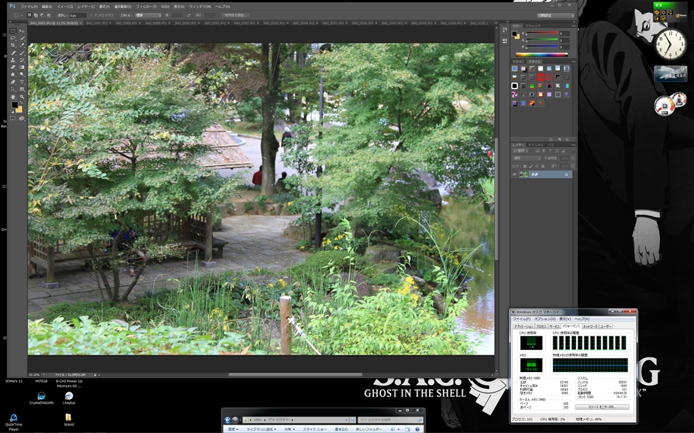694x433 pixels.
Task: Select the Eraser tool
Action: pos(14,67)
